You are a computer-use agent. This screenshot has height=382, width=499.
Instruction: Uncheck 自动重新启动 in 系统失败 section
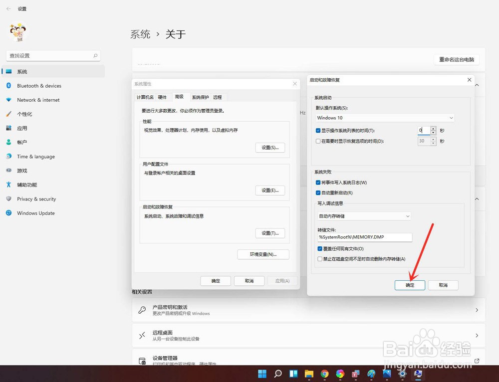pyautogui.click(x=318, y=193)
